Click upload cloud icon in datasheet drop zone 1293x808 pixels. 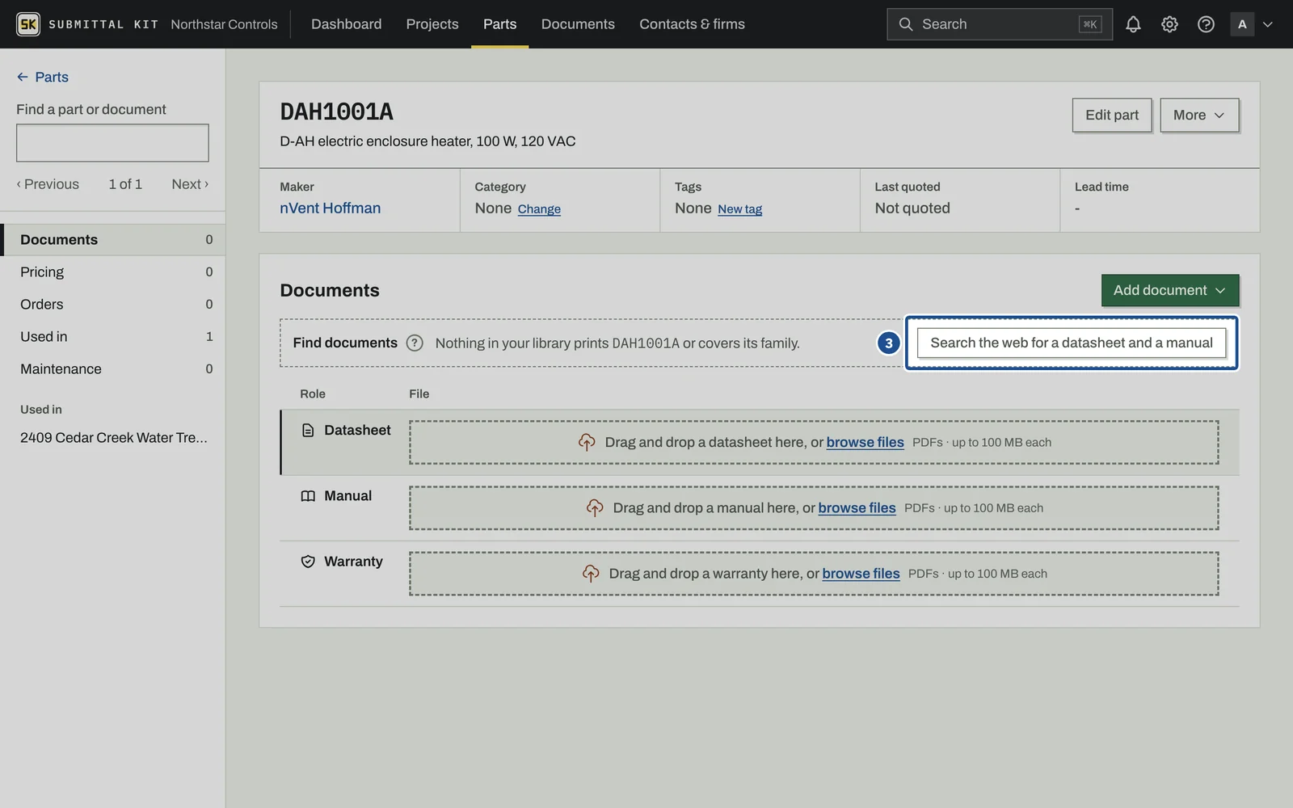tap(587, 442)
